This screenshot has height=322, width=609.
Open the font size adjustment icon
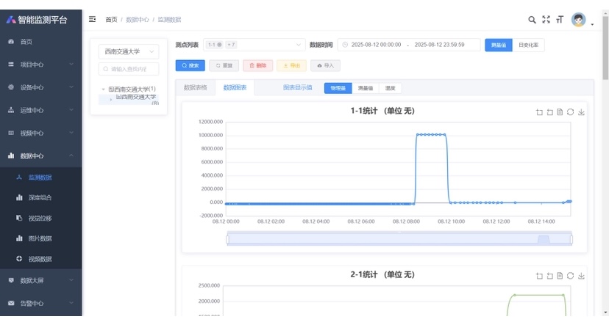tap(559, 20)
